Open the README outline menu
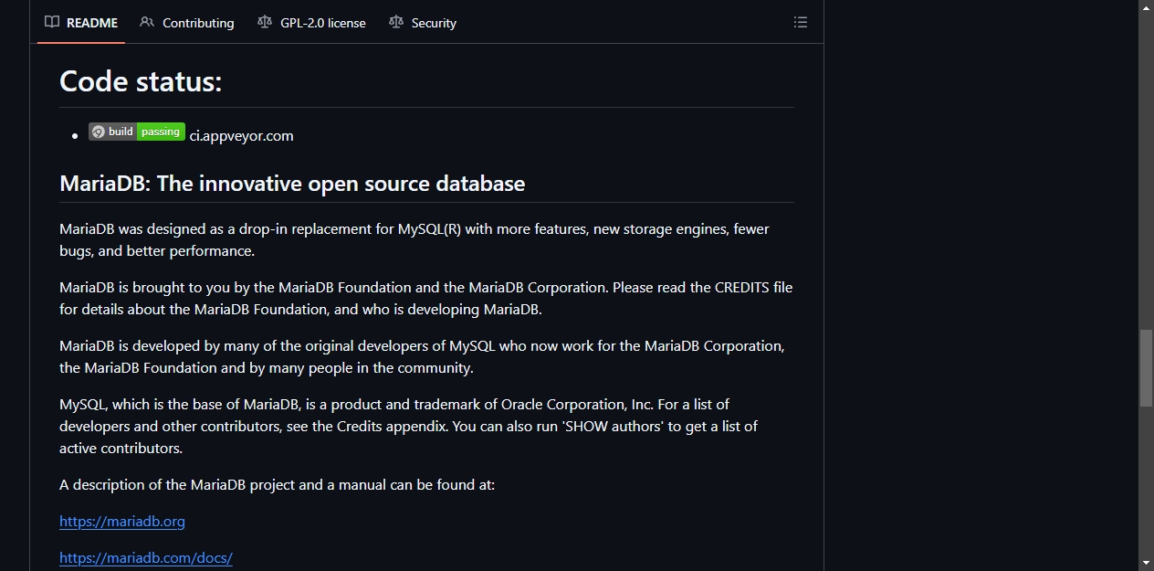This screenshot has width=1154, height=571. [801, 23]
